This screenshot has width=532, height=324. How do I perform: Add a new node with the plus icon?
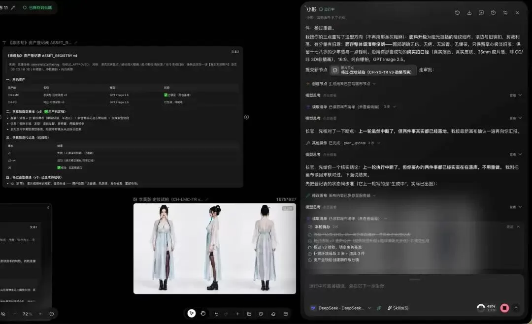pos(237,314)
